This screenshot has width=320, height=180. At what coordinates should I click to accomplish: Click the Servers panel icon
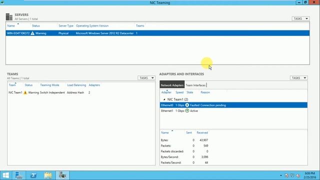click(x=9, y=16)
